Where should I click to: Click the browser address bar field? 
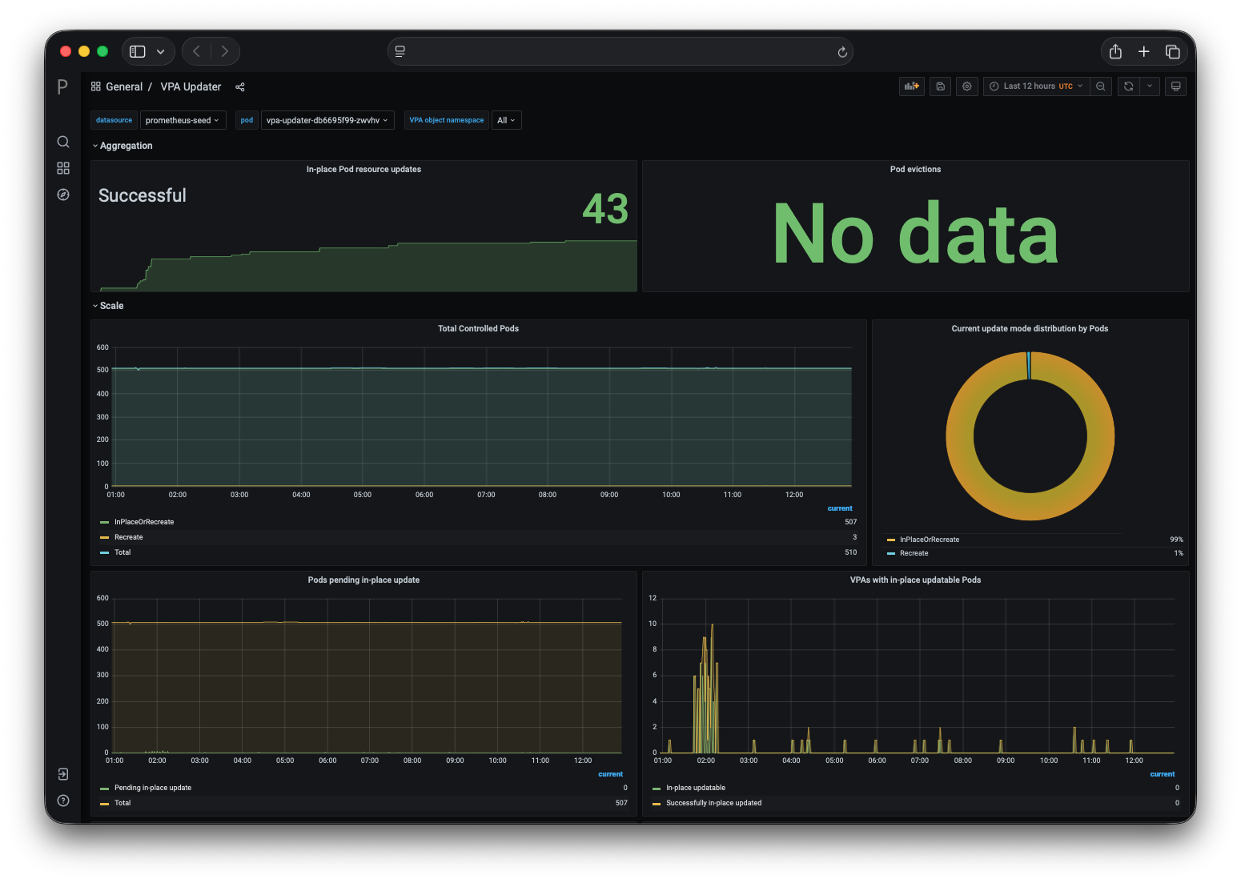pos(620,51)
